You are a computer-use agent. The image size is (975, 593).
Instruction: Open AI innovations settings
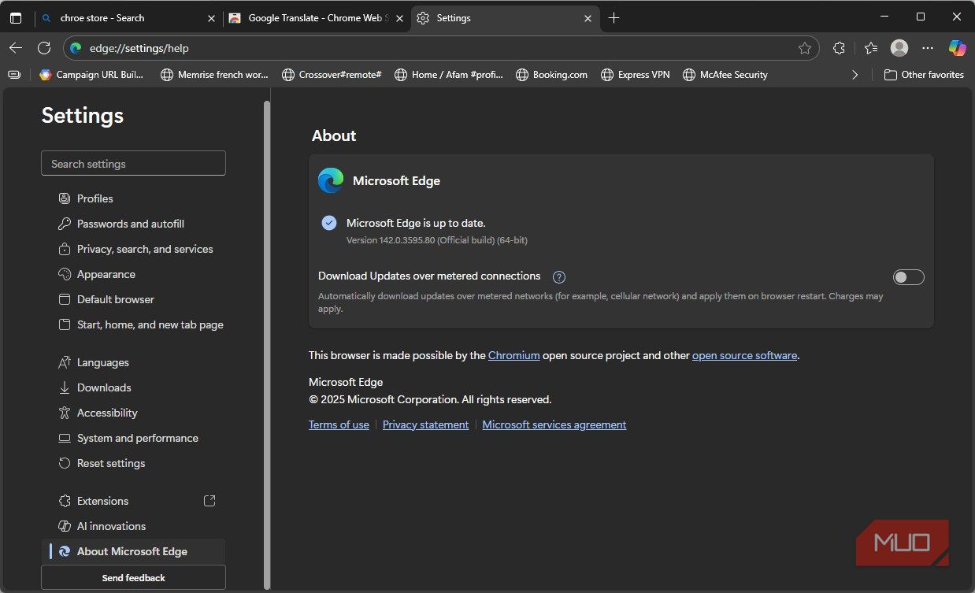pos(133,526)
